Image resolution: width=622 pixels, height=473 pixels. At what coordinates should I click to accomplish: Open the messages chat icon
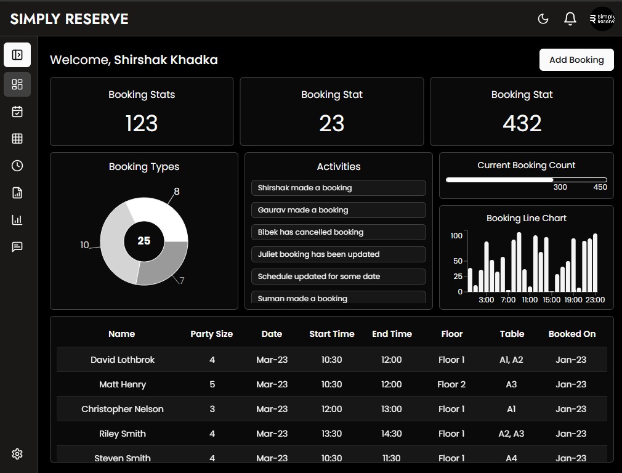point(17,247)
